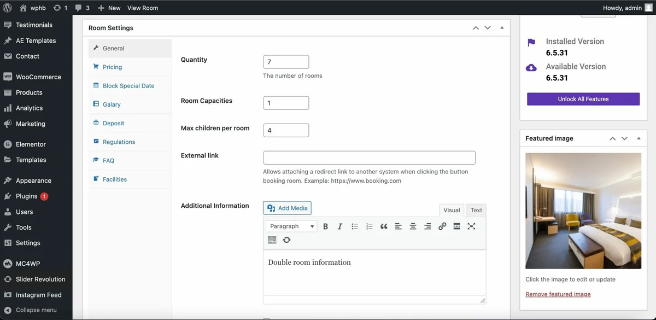Select the Facilities tab
Image resolution: width=656 pixels, height=320 pixels.
click(114, 179)
